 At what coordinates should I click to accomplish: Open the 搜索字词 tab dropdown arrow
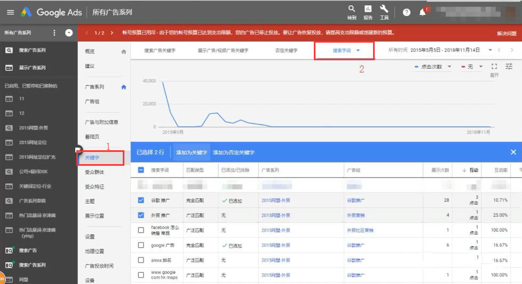pyautogui.click(x=358, y=51)
